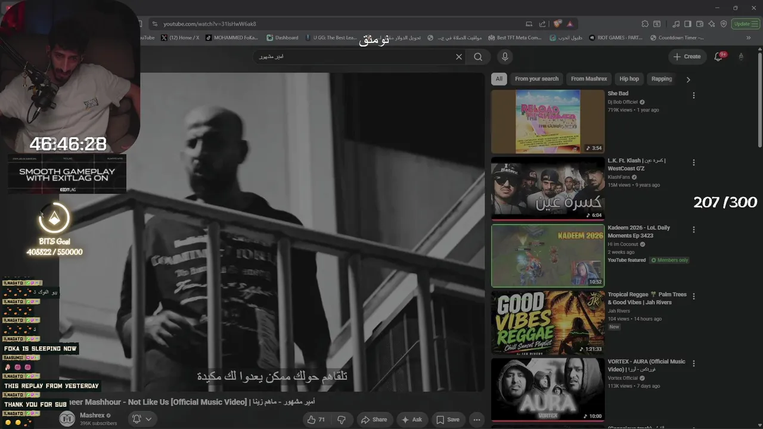Screen dimensions: 763x429
Task: Open the Brave Wallet icon
Action: point(700,24)
